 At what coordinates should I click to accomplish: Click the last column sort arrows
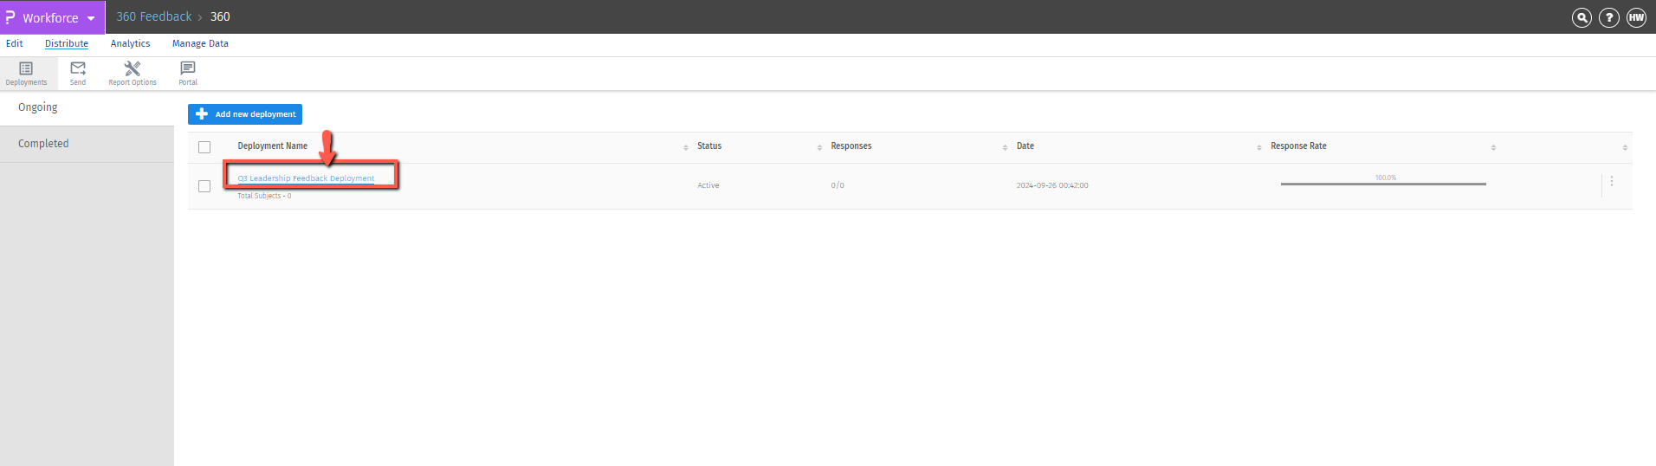click(1625, 147)
